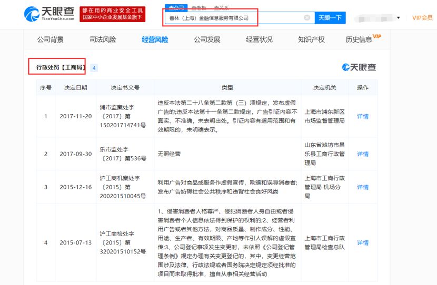
Task: Open the VIP会员 link
Action: click(422, 18)
